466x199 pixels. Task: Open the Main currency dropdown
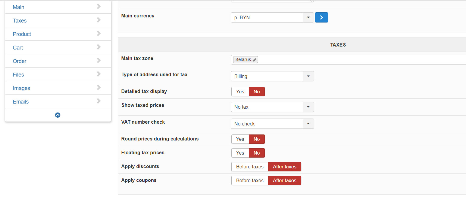point(308,17)
